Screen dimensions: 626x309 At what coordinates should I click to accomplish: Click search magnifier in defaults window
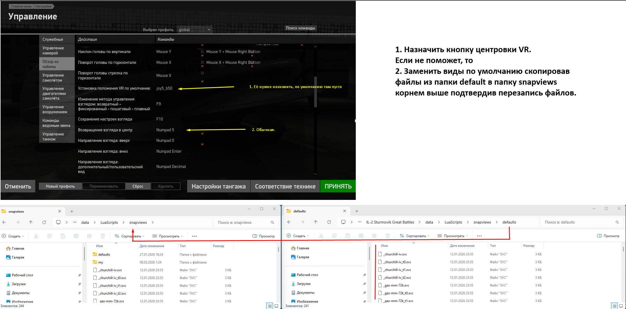click(x=617, y=222)
